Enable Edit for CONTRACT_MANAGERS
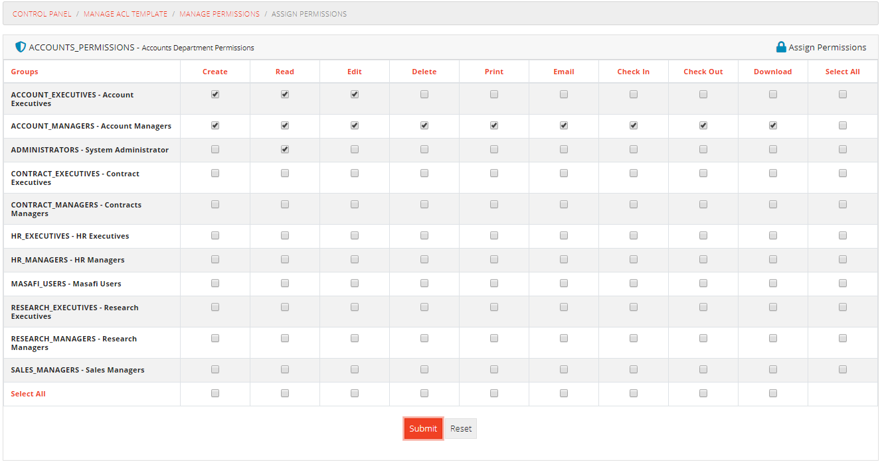The image size is (882, 468). [x=355, y=205]
